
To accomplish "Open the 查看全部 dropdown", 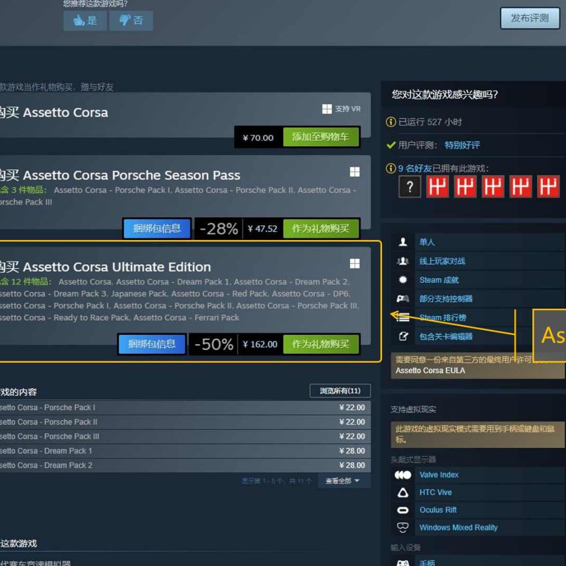I will [x=344, y=481].
